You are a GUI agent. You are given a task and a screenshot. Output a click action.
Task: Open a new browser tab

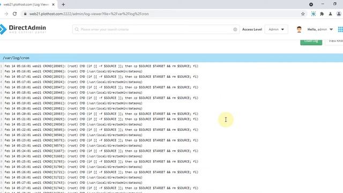(63, 4)
